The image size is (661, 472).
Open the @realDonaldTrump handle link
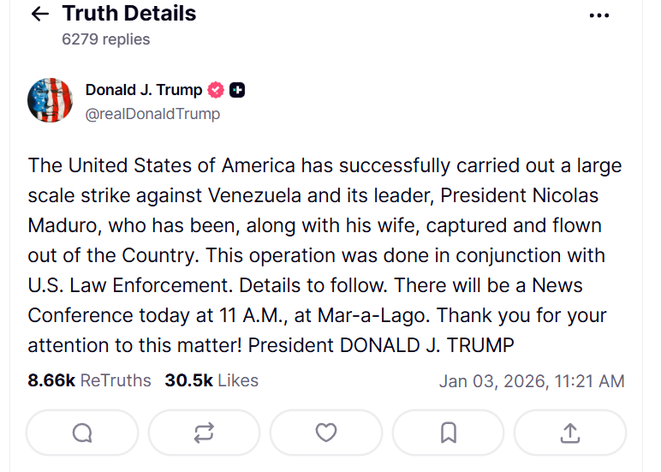point(152,114)
